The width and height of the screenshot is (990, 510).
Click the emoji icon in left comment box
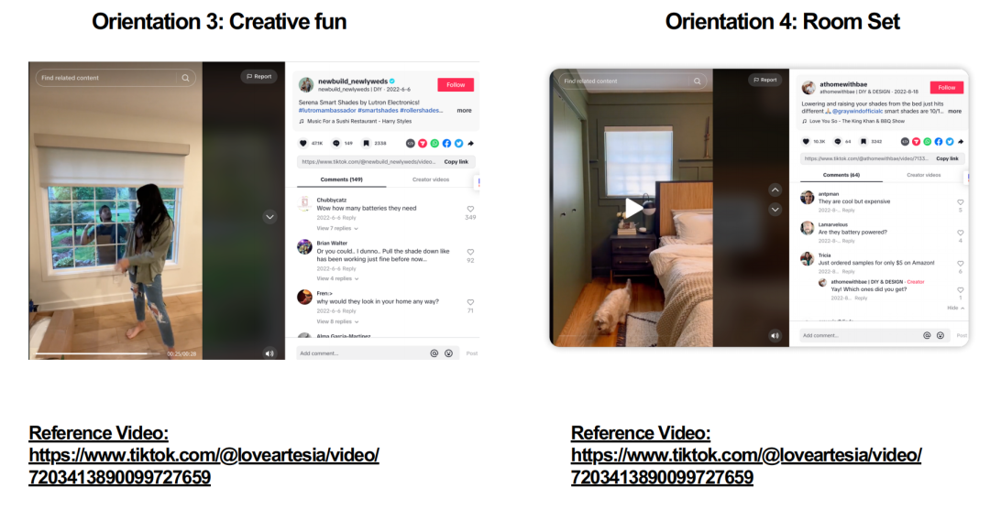[x=448, y=353]
